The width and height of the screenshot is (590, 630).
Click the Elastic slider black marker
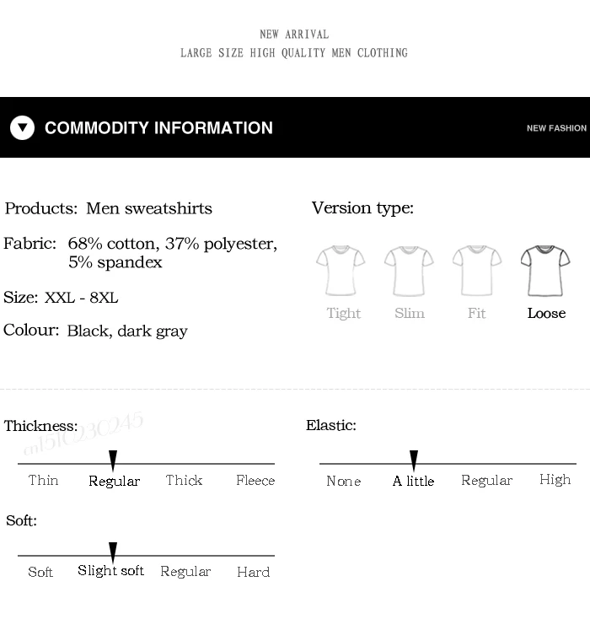coord(414,460)
